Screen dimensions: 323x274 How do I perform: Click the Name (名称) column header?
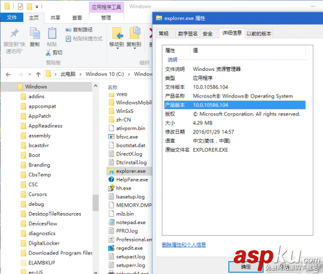tap(112, 88)
